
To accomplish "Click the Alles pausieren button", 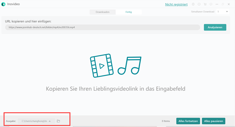I will coord(214,121).
